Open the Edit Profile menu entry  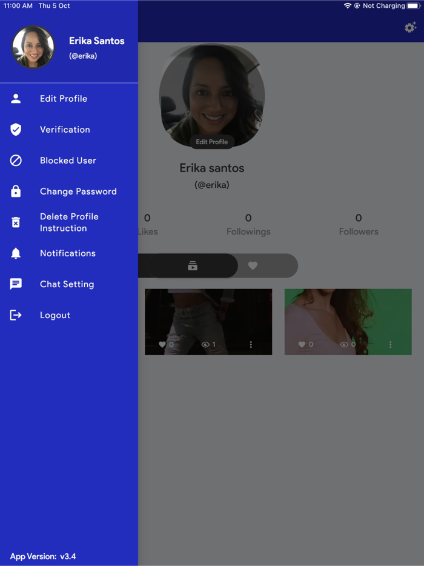(69, 99)
